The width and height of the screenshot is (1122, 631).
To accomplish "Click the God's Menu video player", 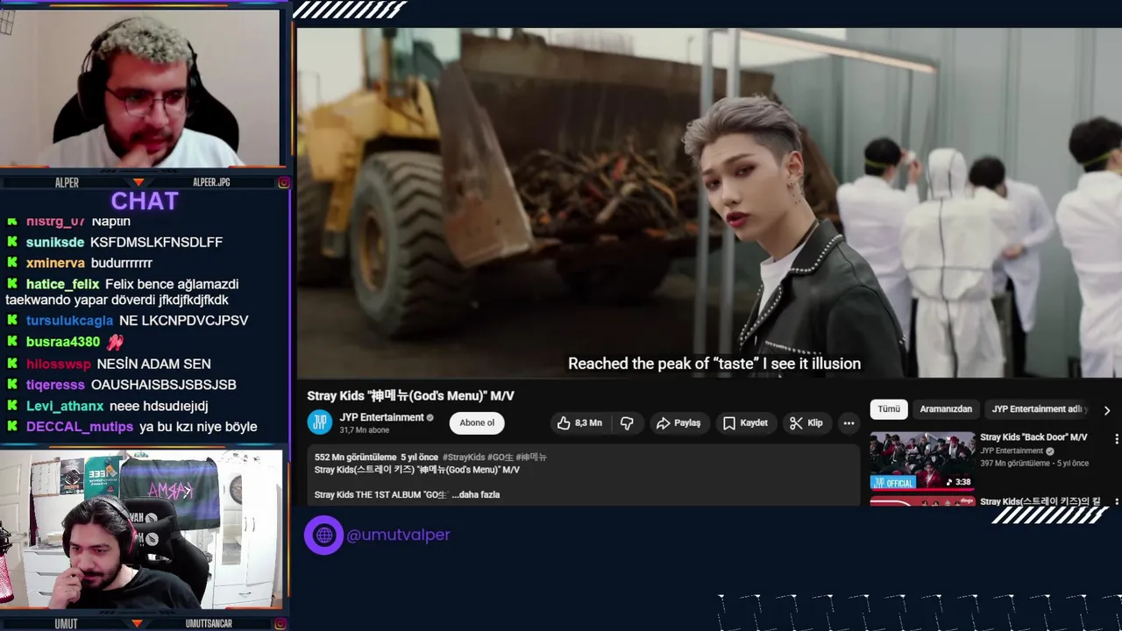I will pyautogui.click(x=709, y=202).
